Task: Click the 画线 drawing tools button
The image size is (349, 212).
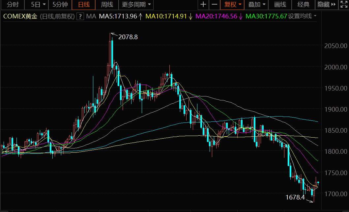Action: [280, 5]
